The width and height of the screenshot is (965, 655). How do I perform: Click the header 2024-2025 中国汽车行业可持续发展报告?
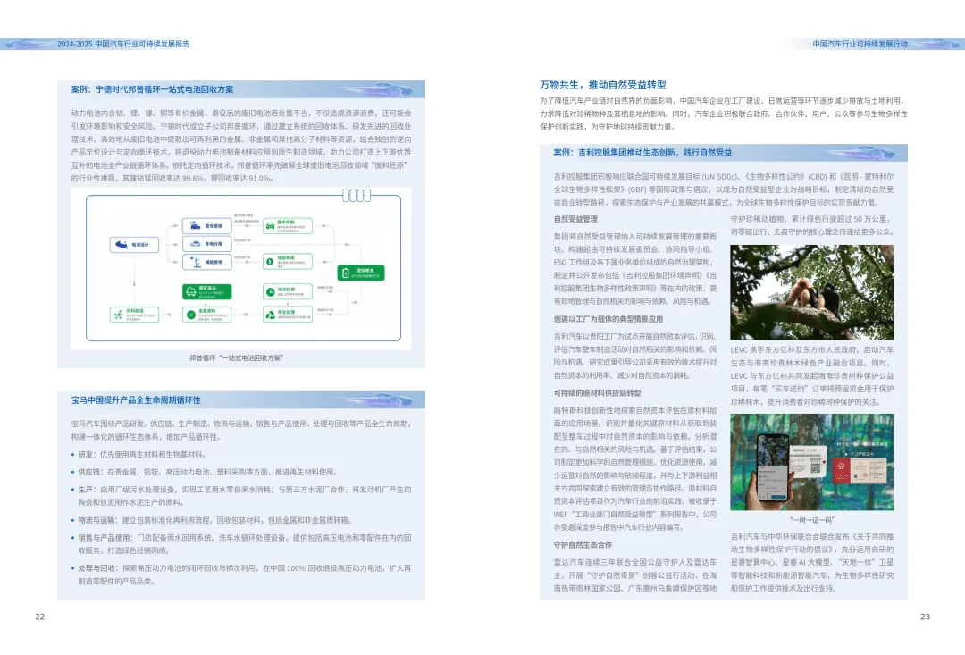coord(123,44)
